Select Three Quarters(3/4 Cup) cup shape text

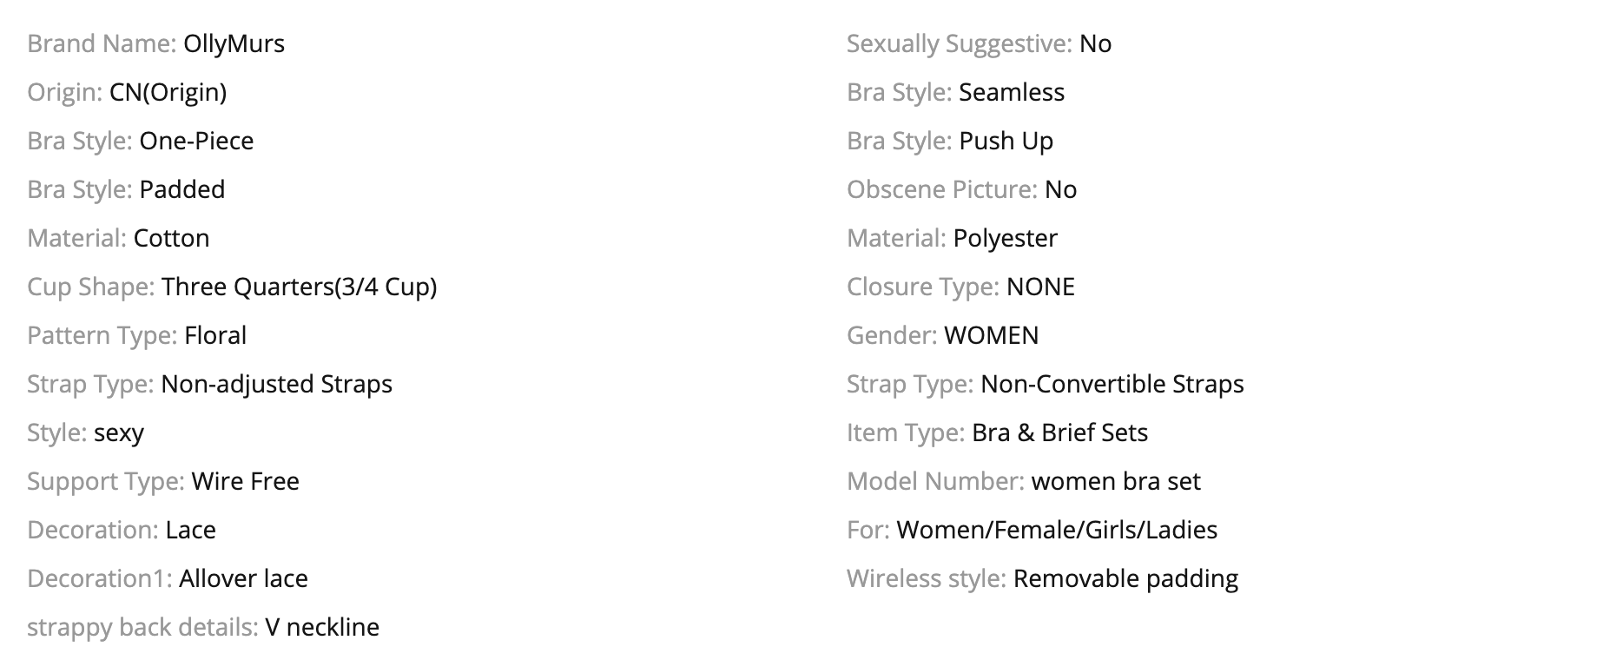tap(299, 287)
